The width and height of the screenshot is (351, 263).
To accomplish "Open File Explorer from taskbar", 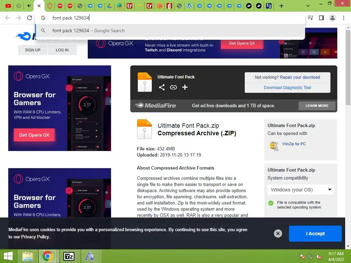I will pyautogui.click(x=27, y=256).
